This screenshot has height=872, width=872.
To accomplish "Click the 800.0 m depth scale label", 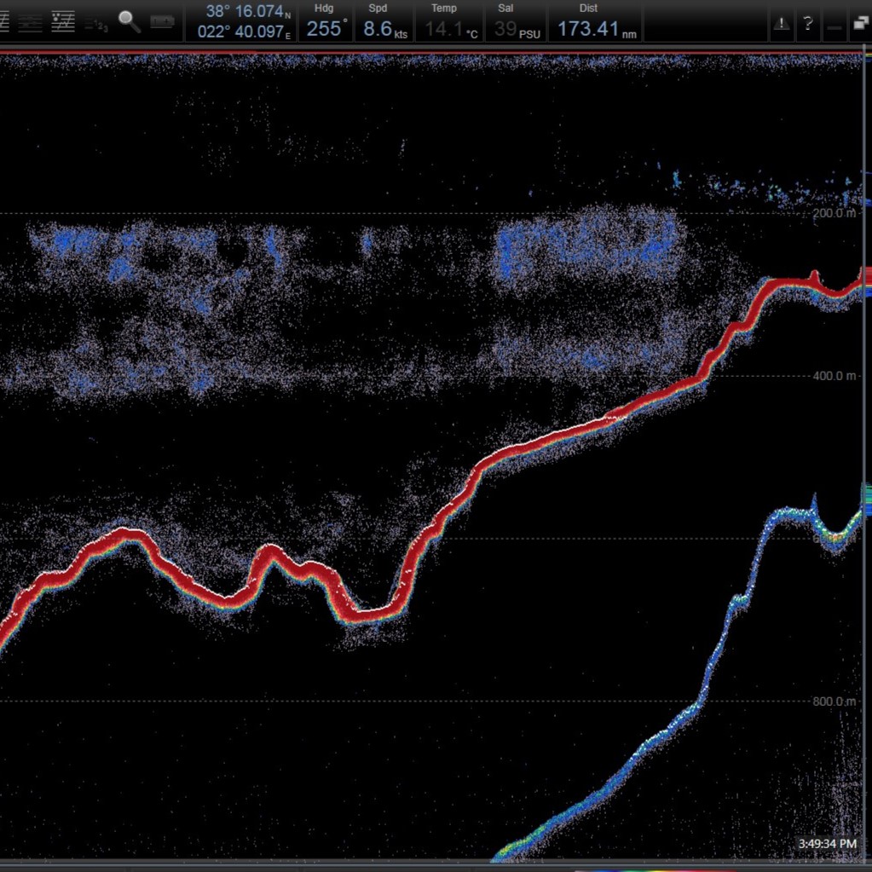I will pos(834,702).
